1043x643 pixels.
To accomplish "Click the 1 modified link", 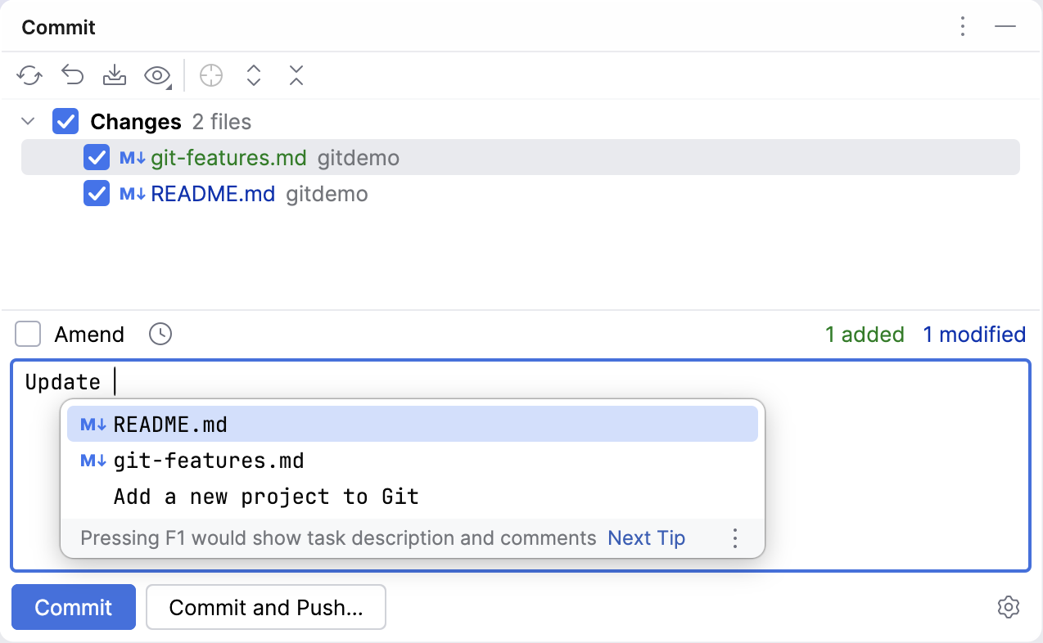I will (x=974, y=334).
